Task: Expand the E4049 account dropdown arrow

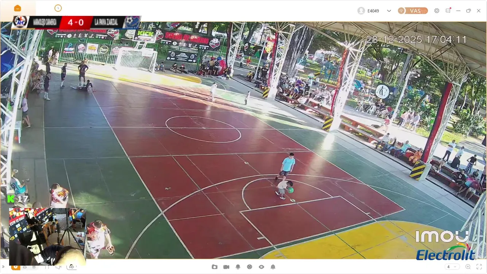Action: pos(389,11)
